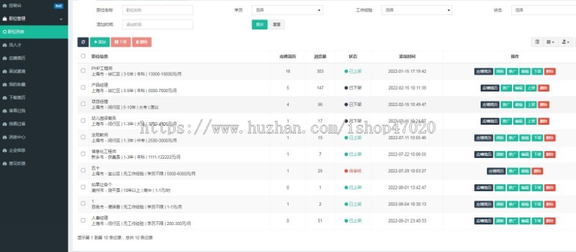Open 面试邀请 in the sidebar
This screenshot has height=252, width=576.
point(34,71)
